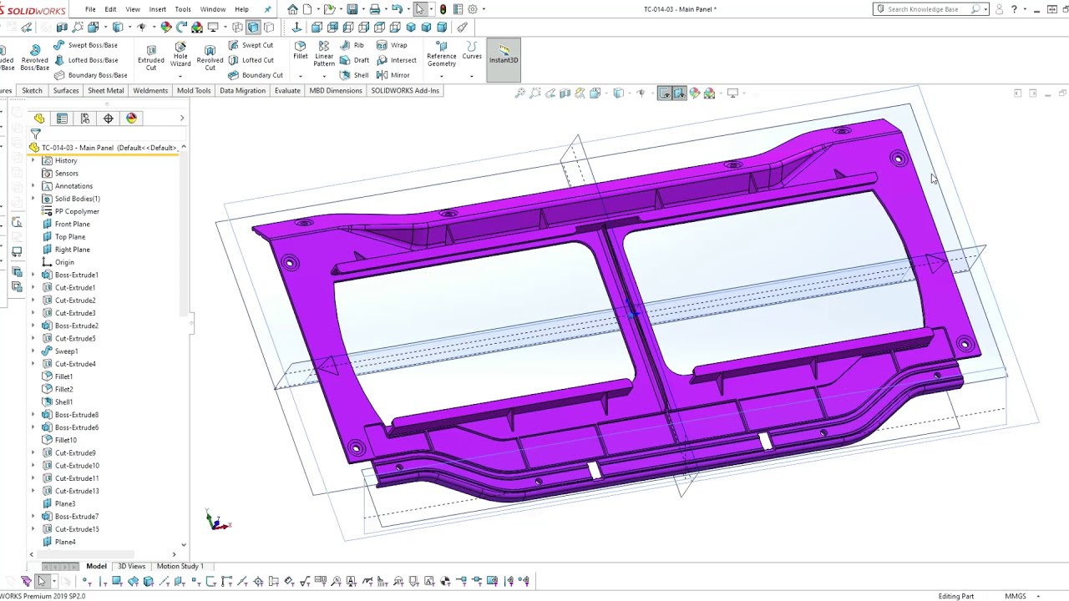Select the PP Copolymer material entry

[x=77, y=211]
